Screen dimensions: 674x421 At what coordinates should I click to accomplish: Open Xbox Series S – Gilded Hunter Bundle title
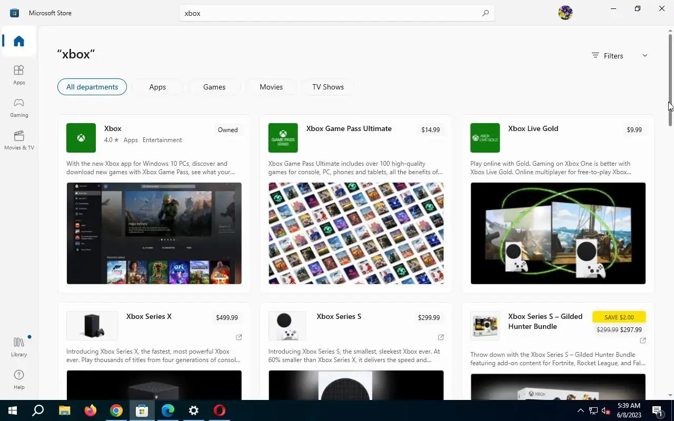(x=546, y=322)
